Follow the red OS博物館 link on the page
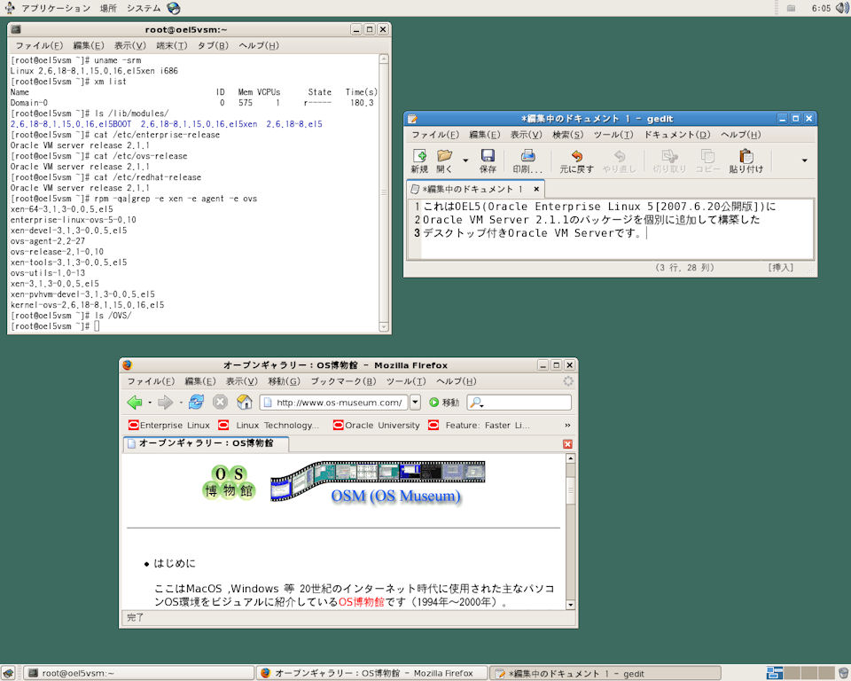The image size is (851, 681). pyautogui.click(x=362, y=602)
